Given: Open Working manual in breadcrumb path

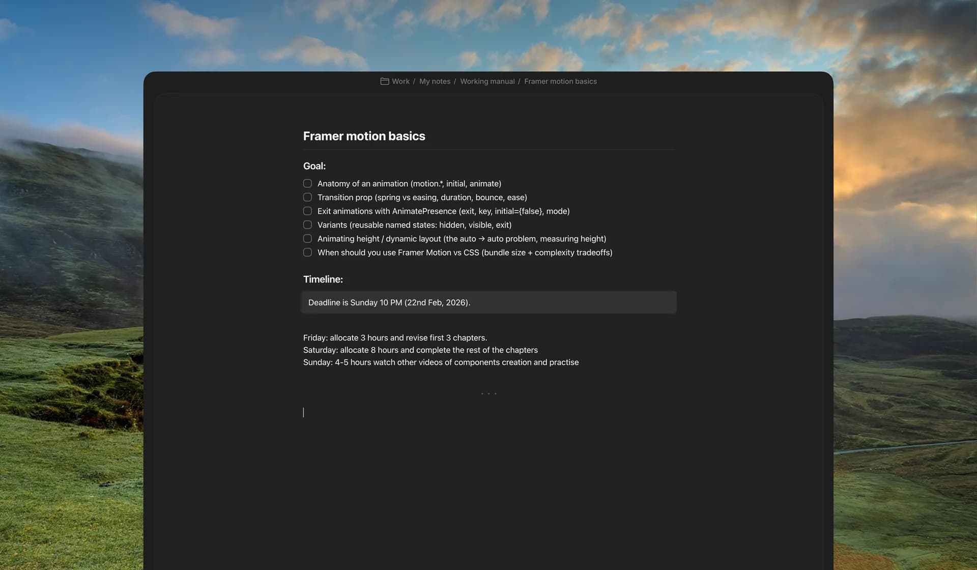Looking at the screenshot, I should click(487, 81).
